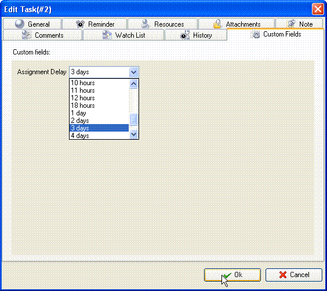
Task: Collapse the Assignment Delay dropdown arrow
Action: [133, 72]
